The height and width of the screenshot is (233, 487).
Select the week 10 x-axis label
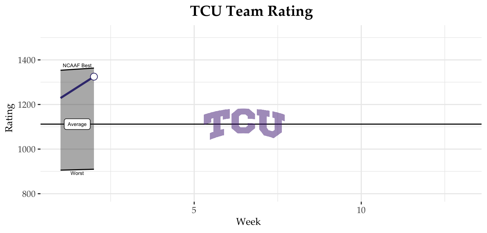[x=361, y=210]
